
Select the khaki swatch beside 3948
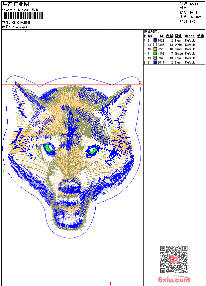[x=155, y=58]
